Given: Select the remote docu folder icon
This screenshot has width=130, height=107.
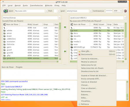Looking at the screenshot, I should point(72,33).
